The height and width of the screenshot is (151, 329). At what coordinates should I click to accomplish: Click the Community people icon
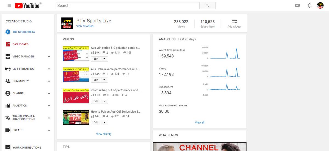tap(8, 81)
